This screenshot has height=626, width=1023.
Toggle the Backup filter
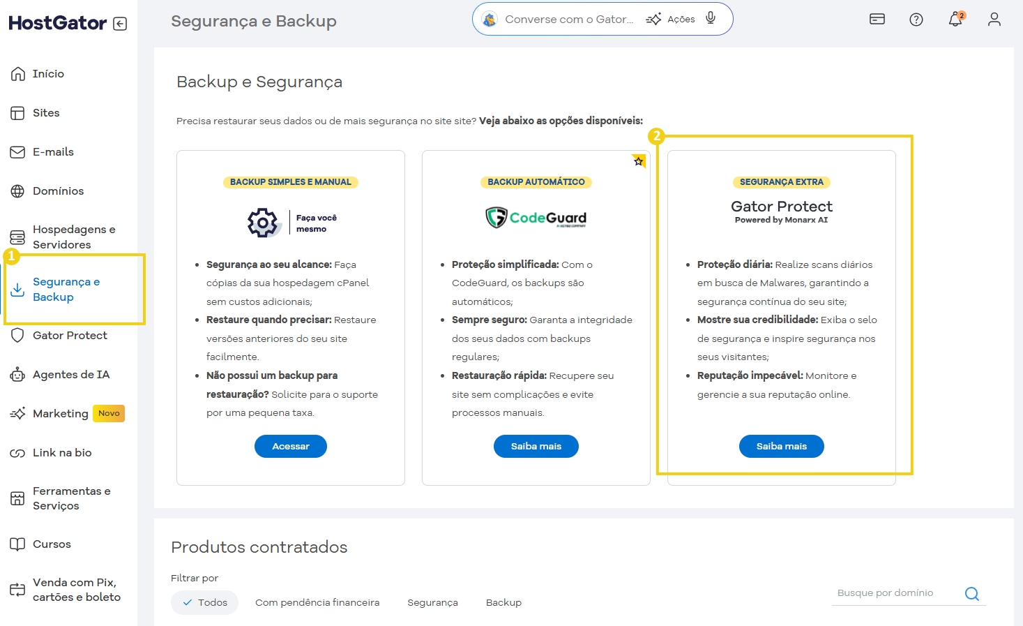tap(503, 602)
